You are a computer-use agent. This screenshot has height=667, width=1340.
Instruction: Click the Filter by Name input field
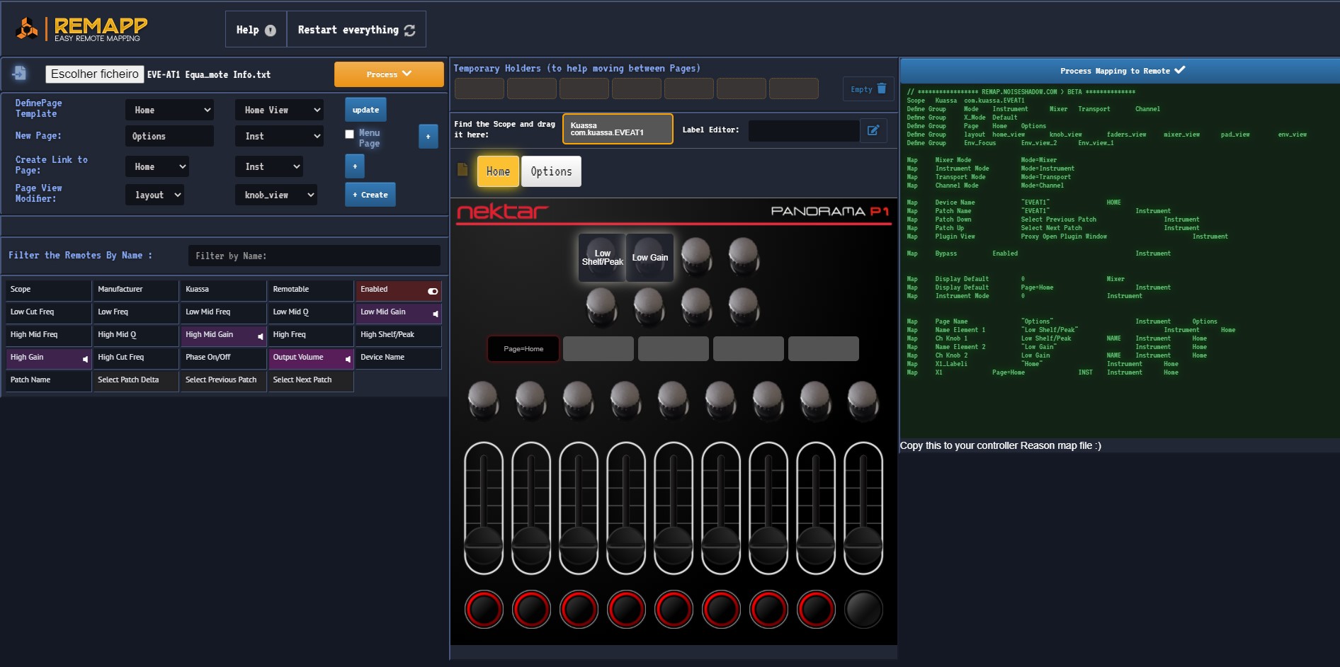coord(314,256)
